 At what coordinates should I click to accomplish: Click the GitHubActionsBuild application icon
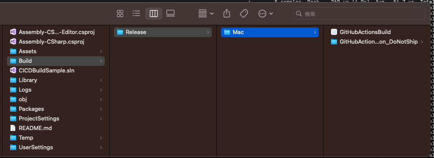tap(334, 32)
